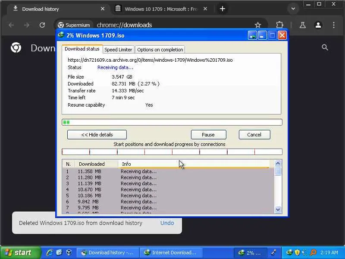345x259 pixels.
Task: Open the Options on completion tab
Action: (160, 50)
